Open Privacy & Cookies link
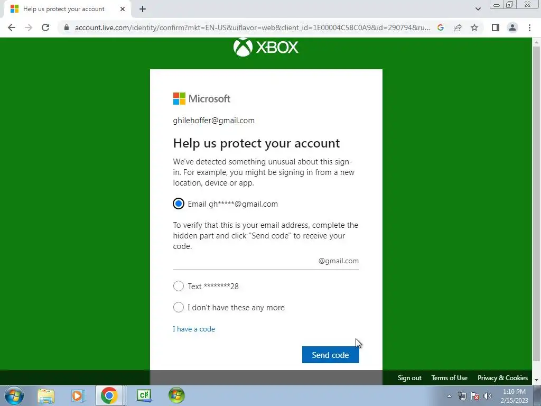Image resolution: width=541 pixels, height=406 pixels. tap(502, 378)
